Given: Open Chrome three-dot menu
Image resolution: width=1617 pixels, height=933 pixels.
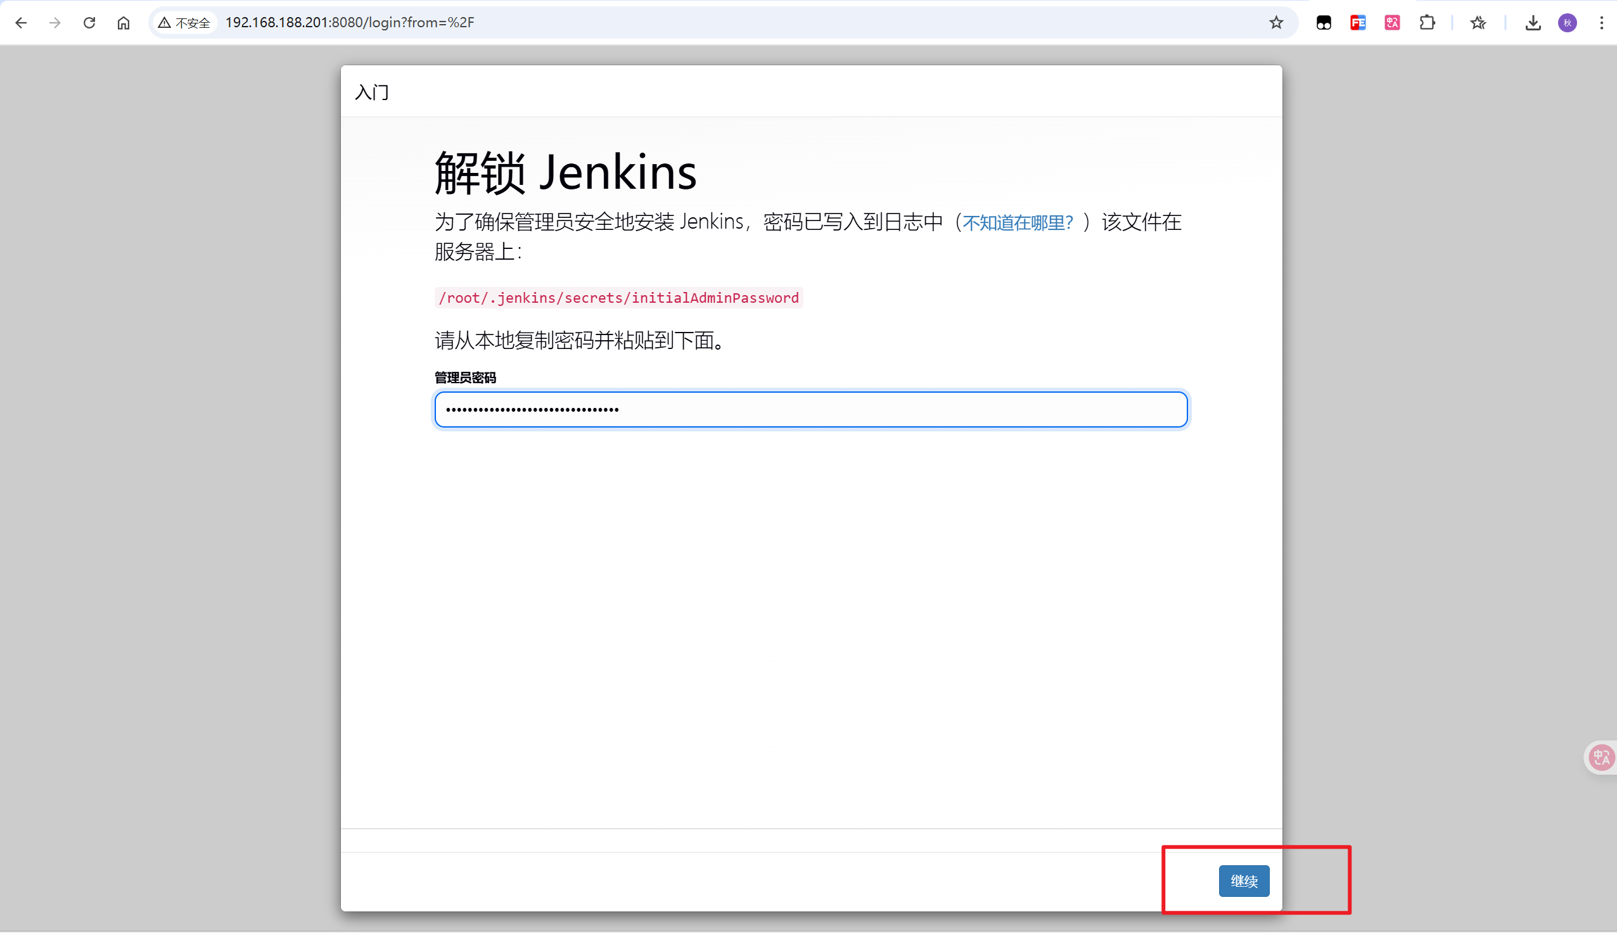Looking at the screenshot, I should pos(1602,23).
